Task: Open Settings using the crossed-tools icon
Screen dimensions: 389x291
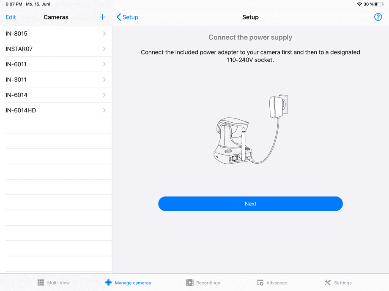Action: pyautogui.click(x=327, y=283)
